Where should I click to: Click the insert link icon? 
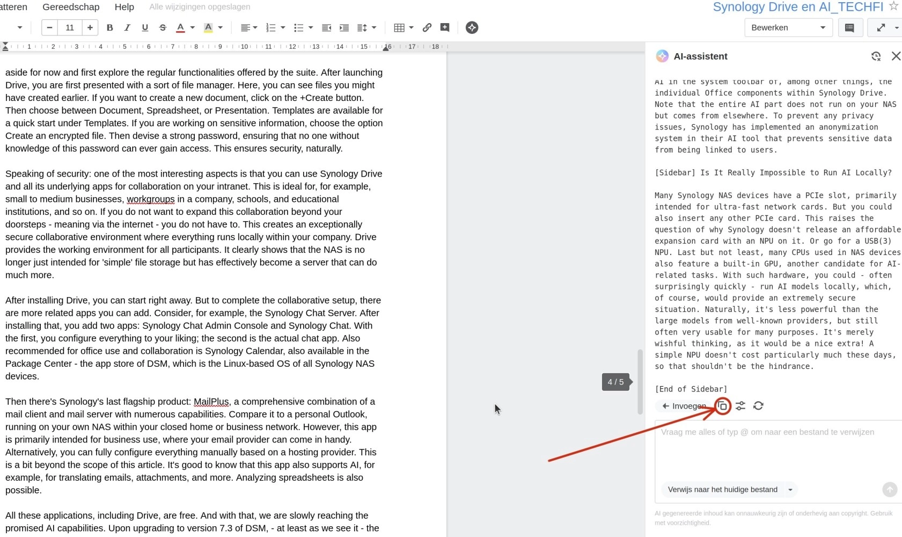(x=427, y=27)
